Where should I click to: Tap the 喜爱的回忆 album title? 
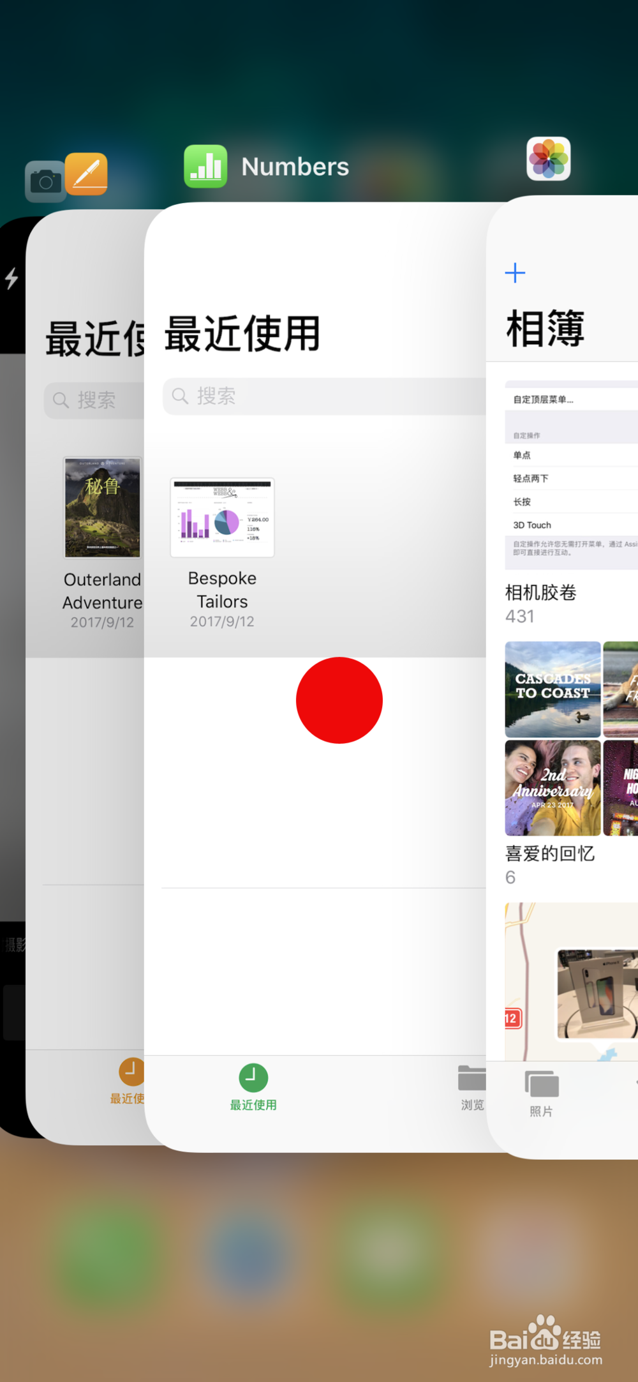pos(550,853)
